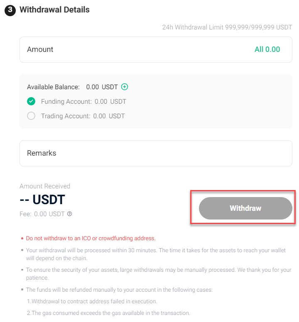299x322 pixels.
Task: Click the Withdrawal Details heading
Action: click(54, 10)
